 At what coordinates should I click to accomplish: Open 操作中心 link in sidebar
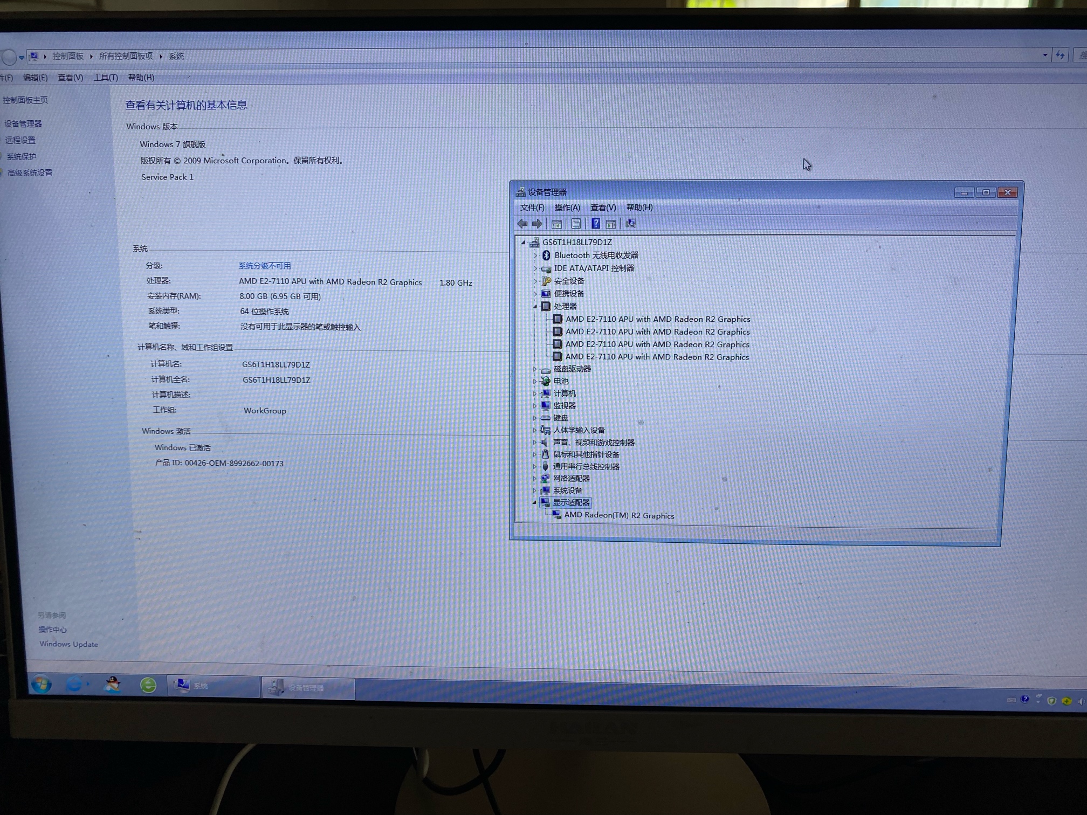pyautogui.click(x=52, y=630)
